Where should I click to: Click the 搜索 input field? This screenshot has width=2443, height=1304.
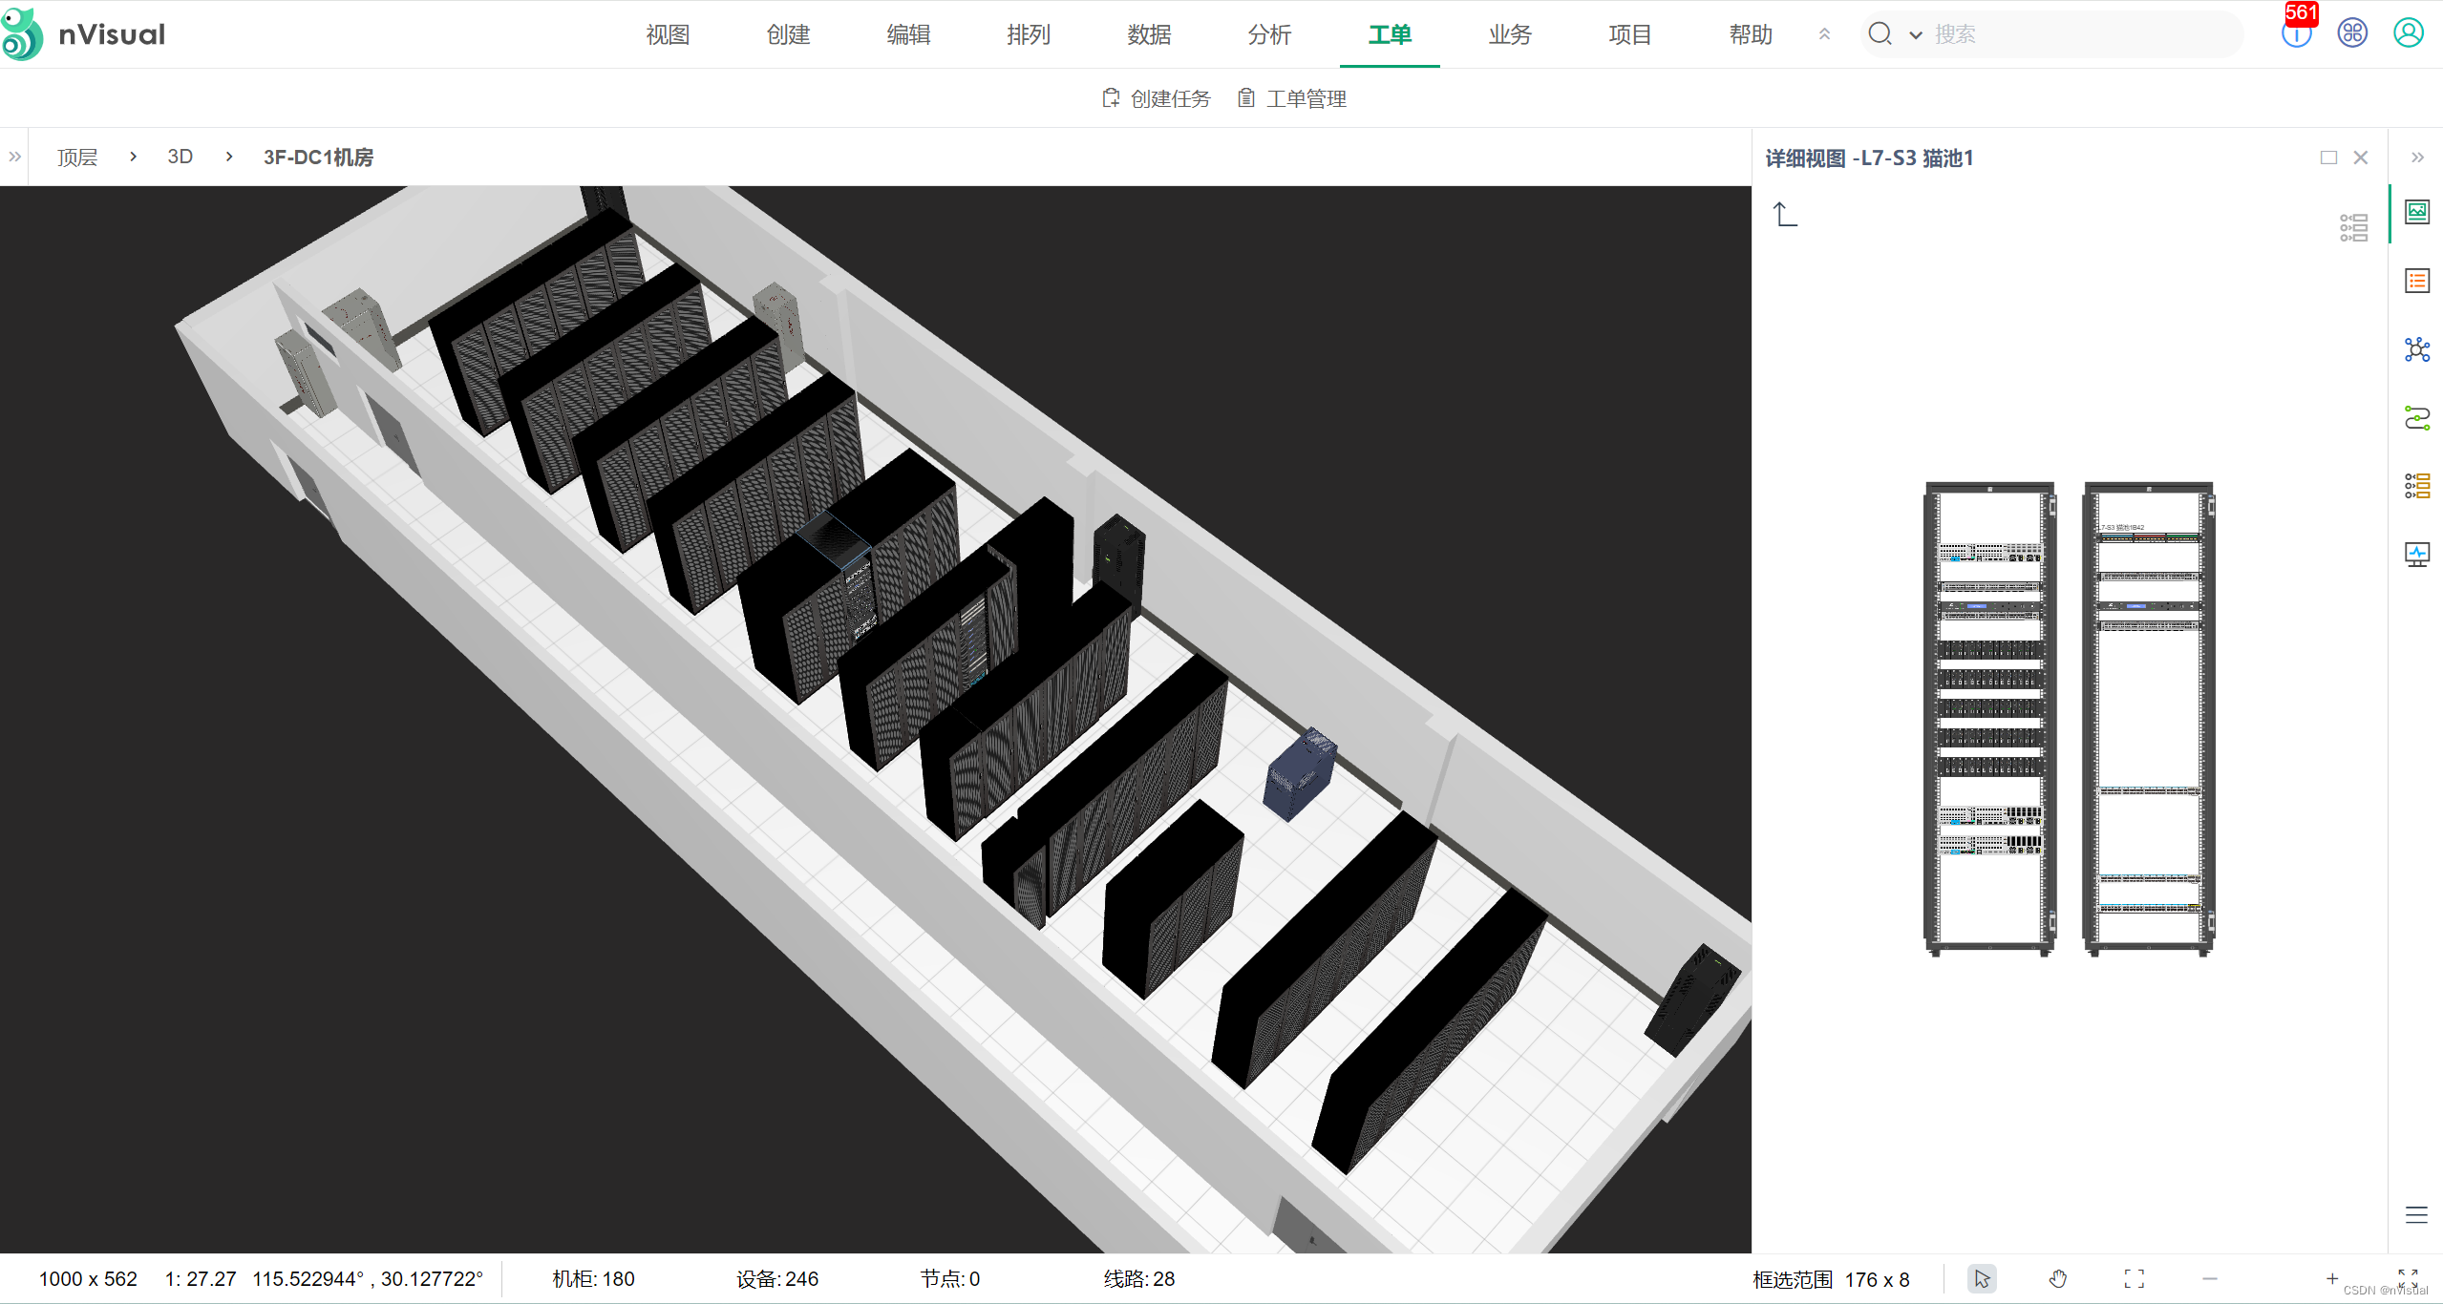(x=2082, y=35)
